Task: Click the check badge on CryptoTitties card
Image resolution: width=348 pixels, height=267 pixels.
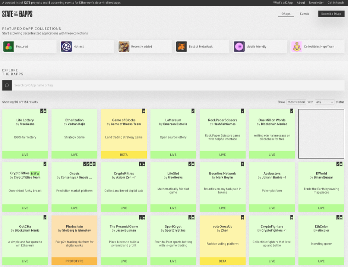Action: pyautogui.click(x=45, y=164)
